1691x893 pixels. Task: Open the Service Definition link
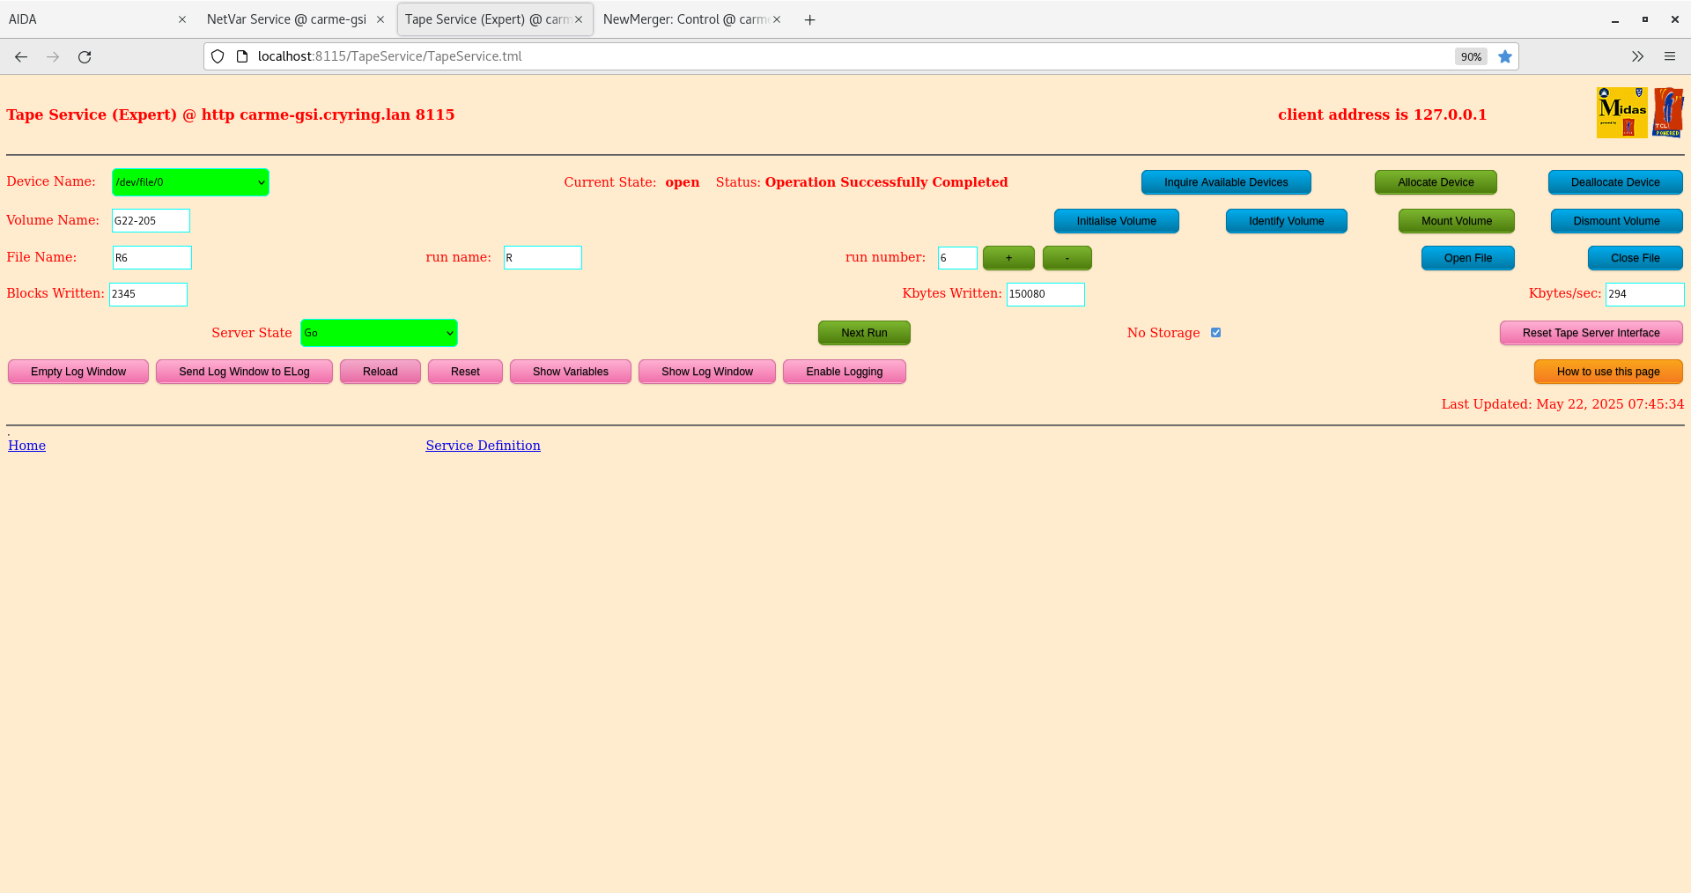(x=483, y=445)
